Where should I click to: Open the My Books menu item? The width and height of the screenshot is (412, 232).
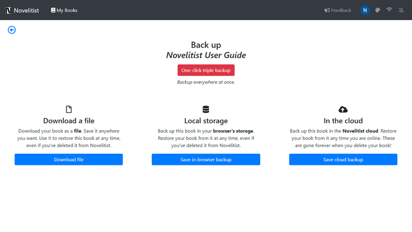click(64, 10)
